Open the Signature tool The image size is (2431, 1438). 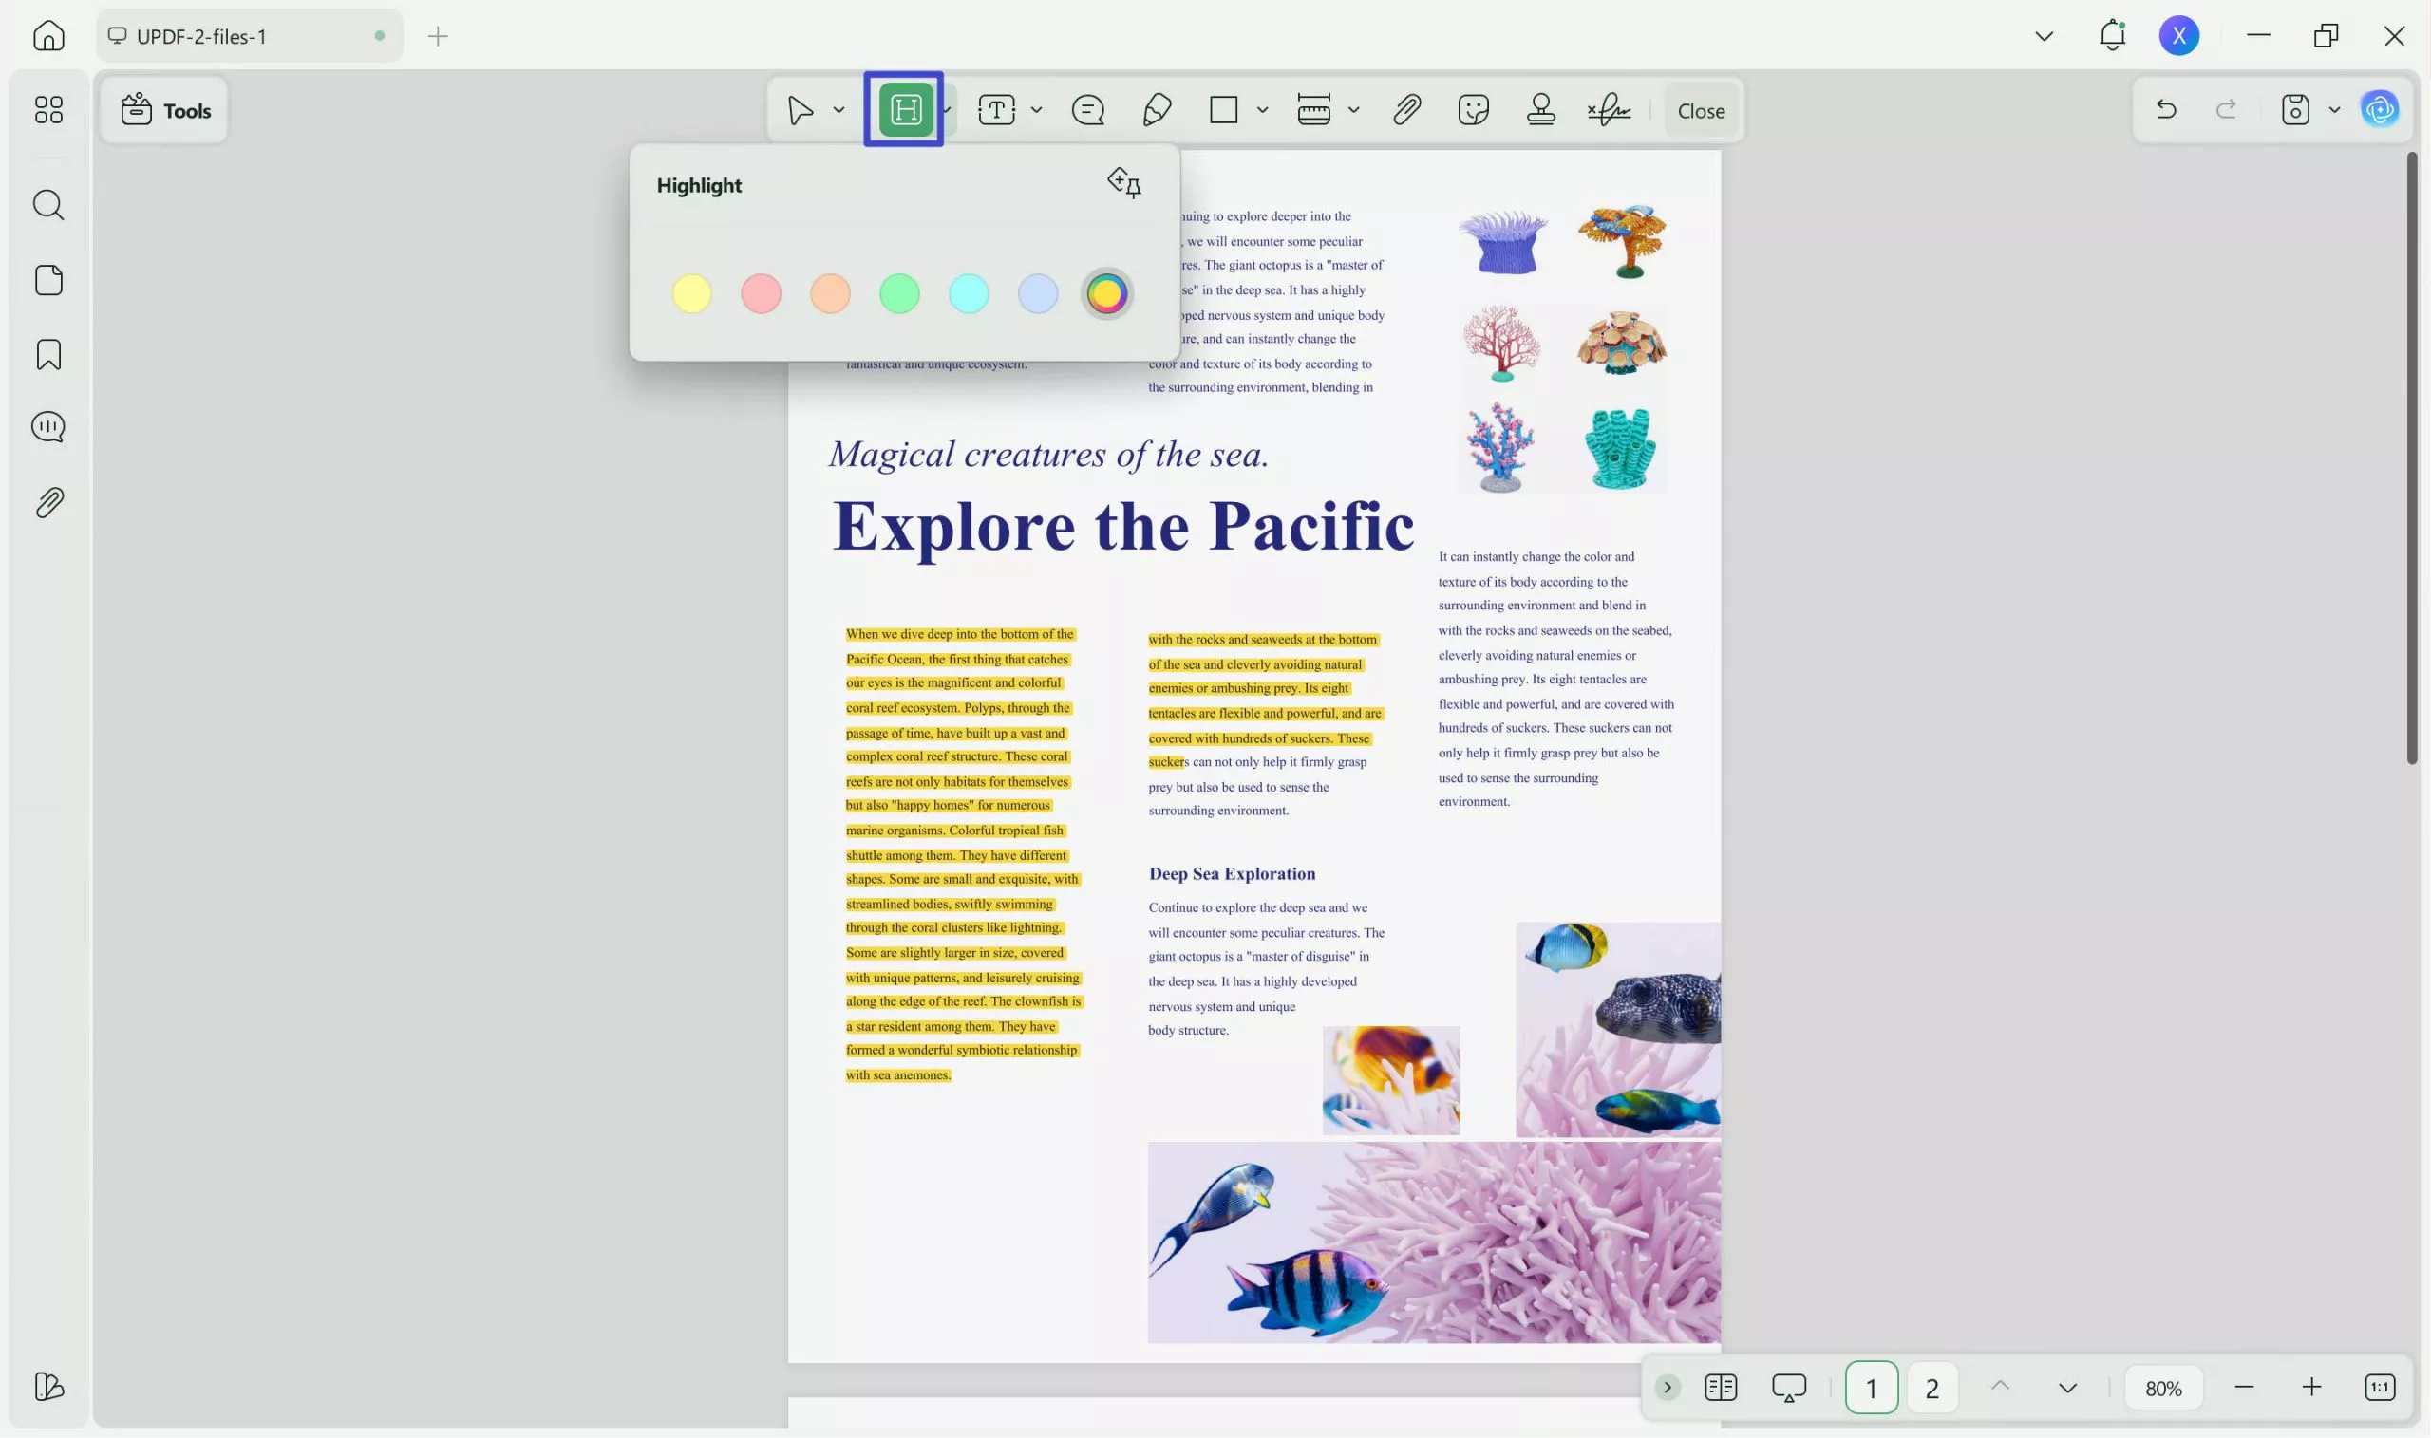(1607, 109)
